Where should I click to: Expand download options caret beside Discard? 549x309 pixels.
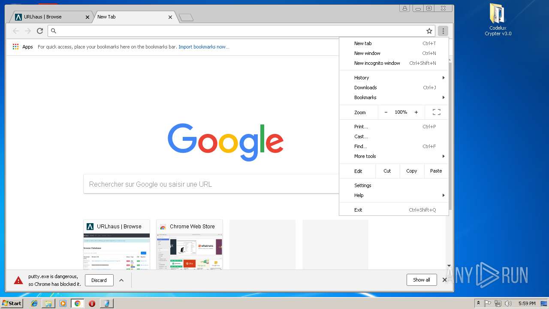point(121,280)
